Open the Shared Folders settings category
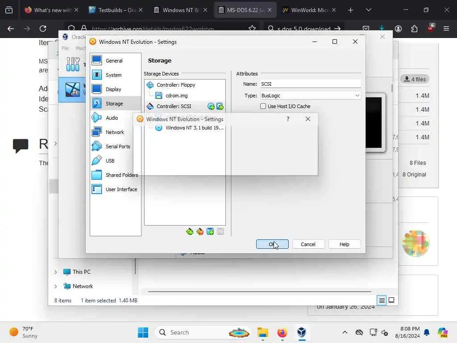This screenshot has height=343, width=457. 116,175
